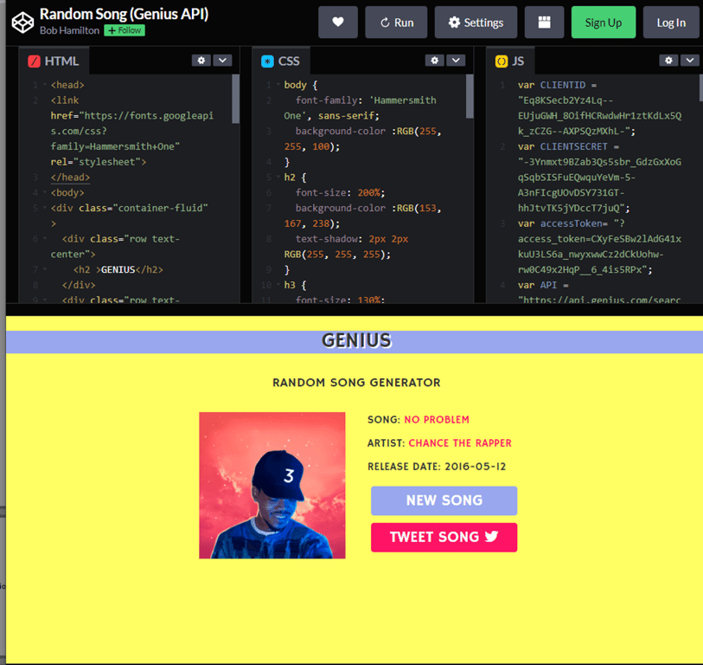The image size is (703, 665).
Task: Click the blue CSS asterisk icon
Action: click(x=268, y=61)
